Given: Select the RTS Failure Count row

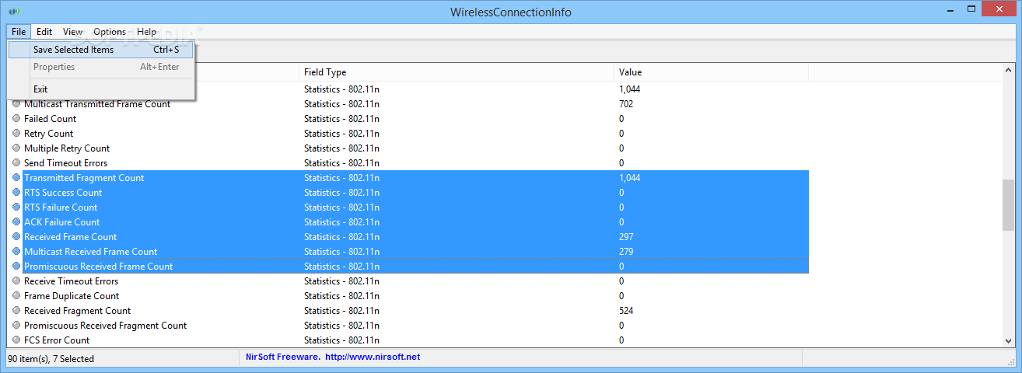Looking at the screenshot, I should tap(408, 207).
